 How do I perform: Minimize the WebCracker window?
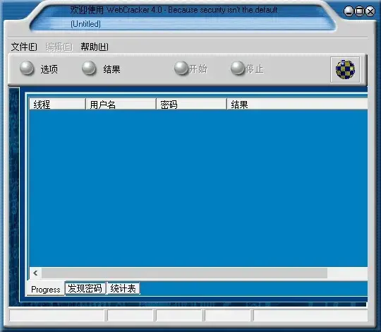click(349, 11)
